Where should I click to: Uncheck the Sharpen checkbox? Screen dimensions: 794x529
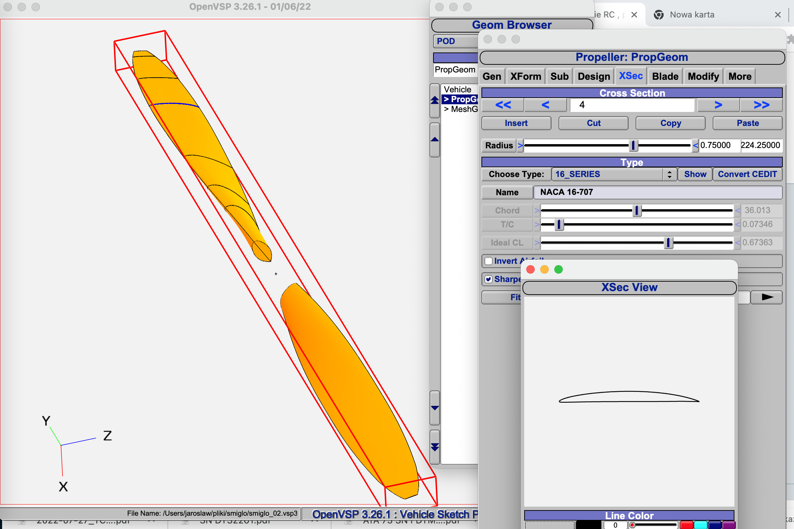[488, 279]
